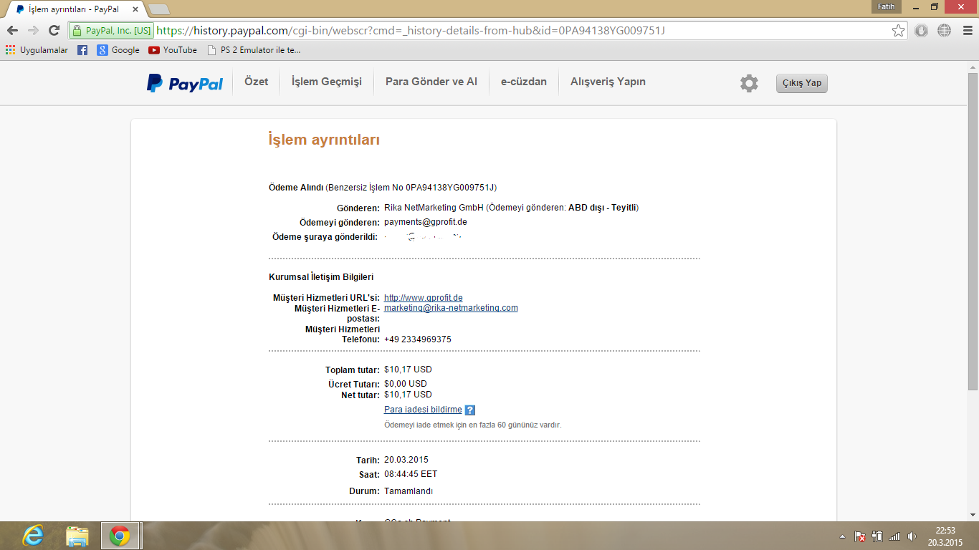Viewport: 979px width, 550px height.
Task: Open the e-cüzdan menu item
Action: (524, 82)
